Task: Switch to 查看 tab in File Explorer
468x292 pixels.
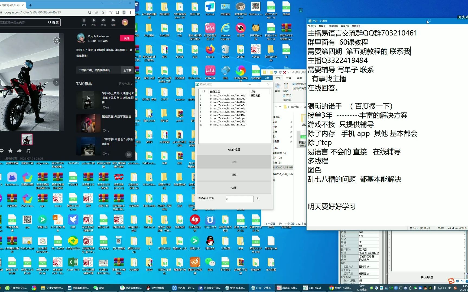Action: tap(299, 78)
